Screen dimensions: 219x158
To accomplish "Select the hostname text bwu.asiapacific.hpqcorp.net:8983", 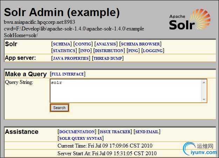I will 39,22.
